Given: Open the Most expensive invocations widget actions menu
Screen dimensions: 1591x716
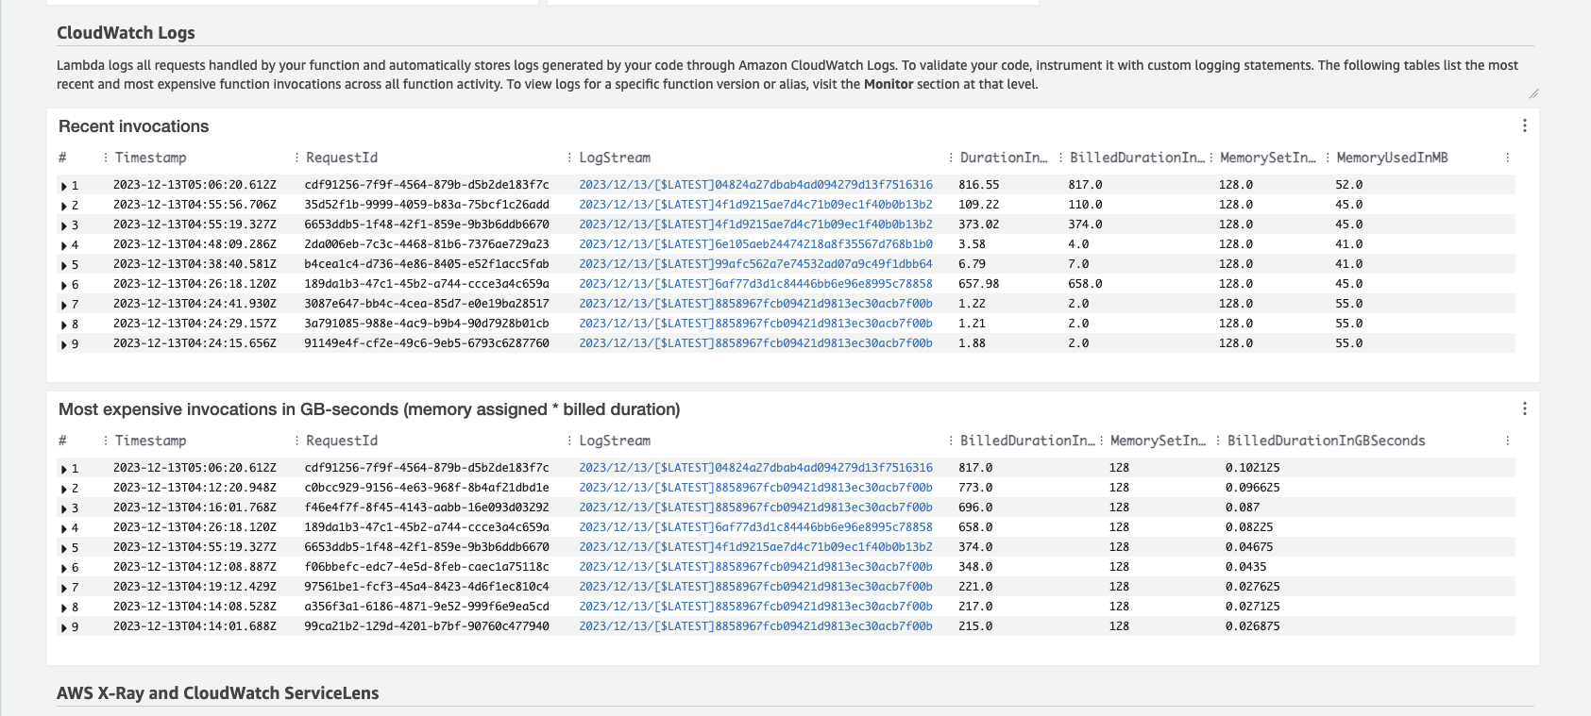Looking at the screenshot, I should tap(1524, 408).
